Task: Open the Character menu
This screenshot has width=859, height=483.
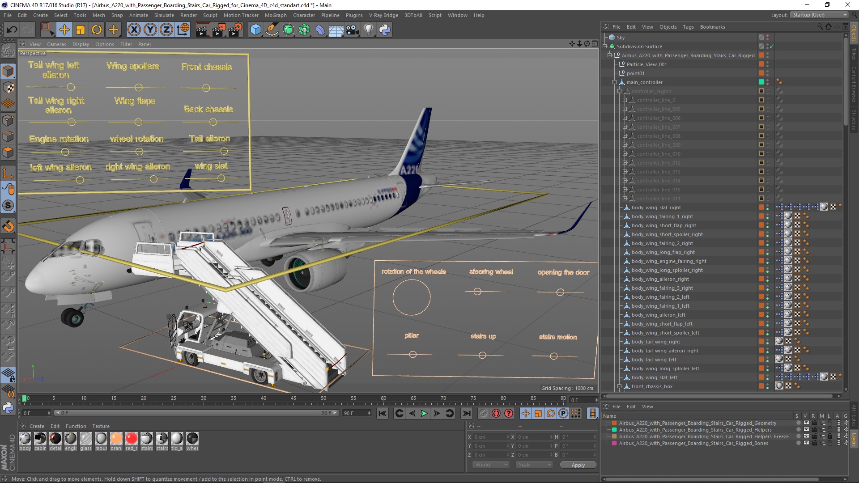Action: [304, 15]
